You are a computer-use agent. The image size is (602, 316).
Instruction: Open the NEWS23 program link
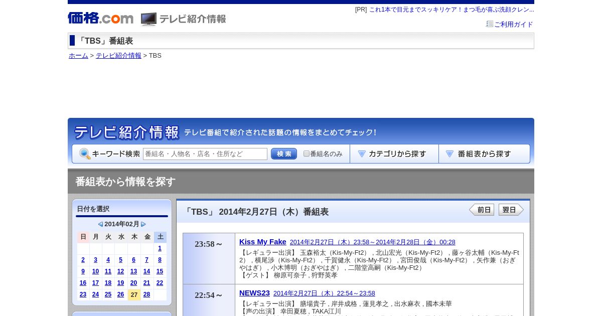click(x=254, y=293)
